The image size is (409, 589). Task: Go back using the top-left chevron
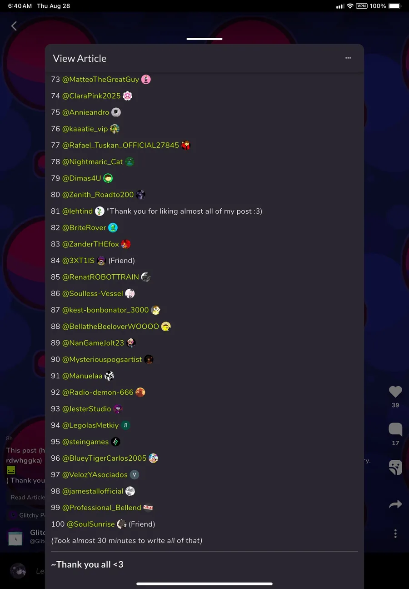pos(14,26)
